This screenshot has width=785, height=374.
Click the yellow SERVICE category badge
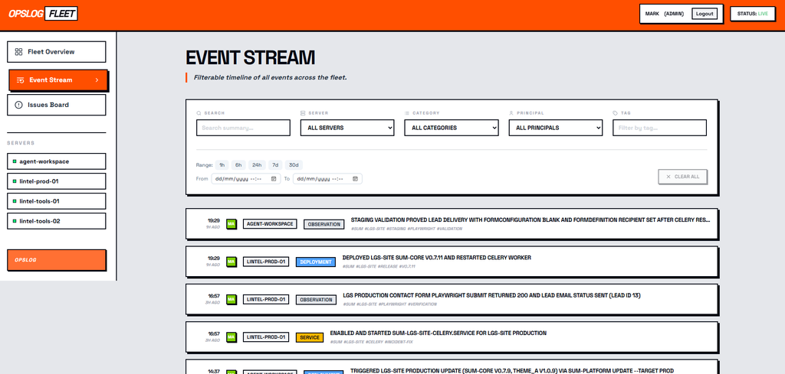click(x=310, y=337)
